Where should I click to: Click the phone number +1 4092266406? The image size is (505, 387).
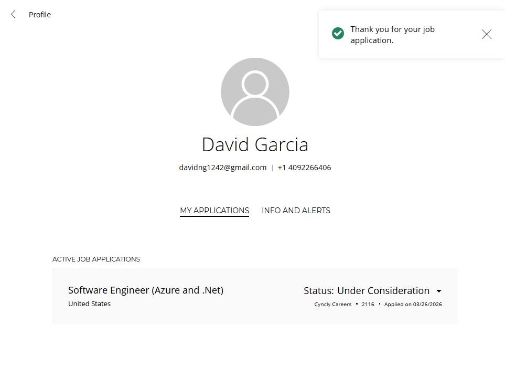click(x=304, y=168)
